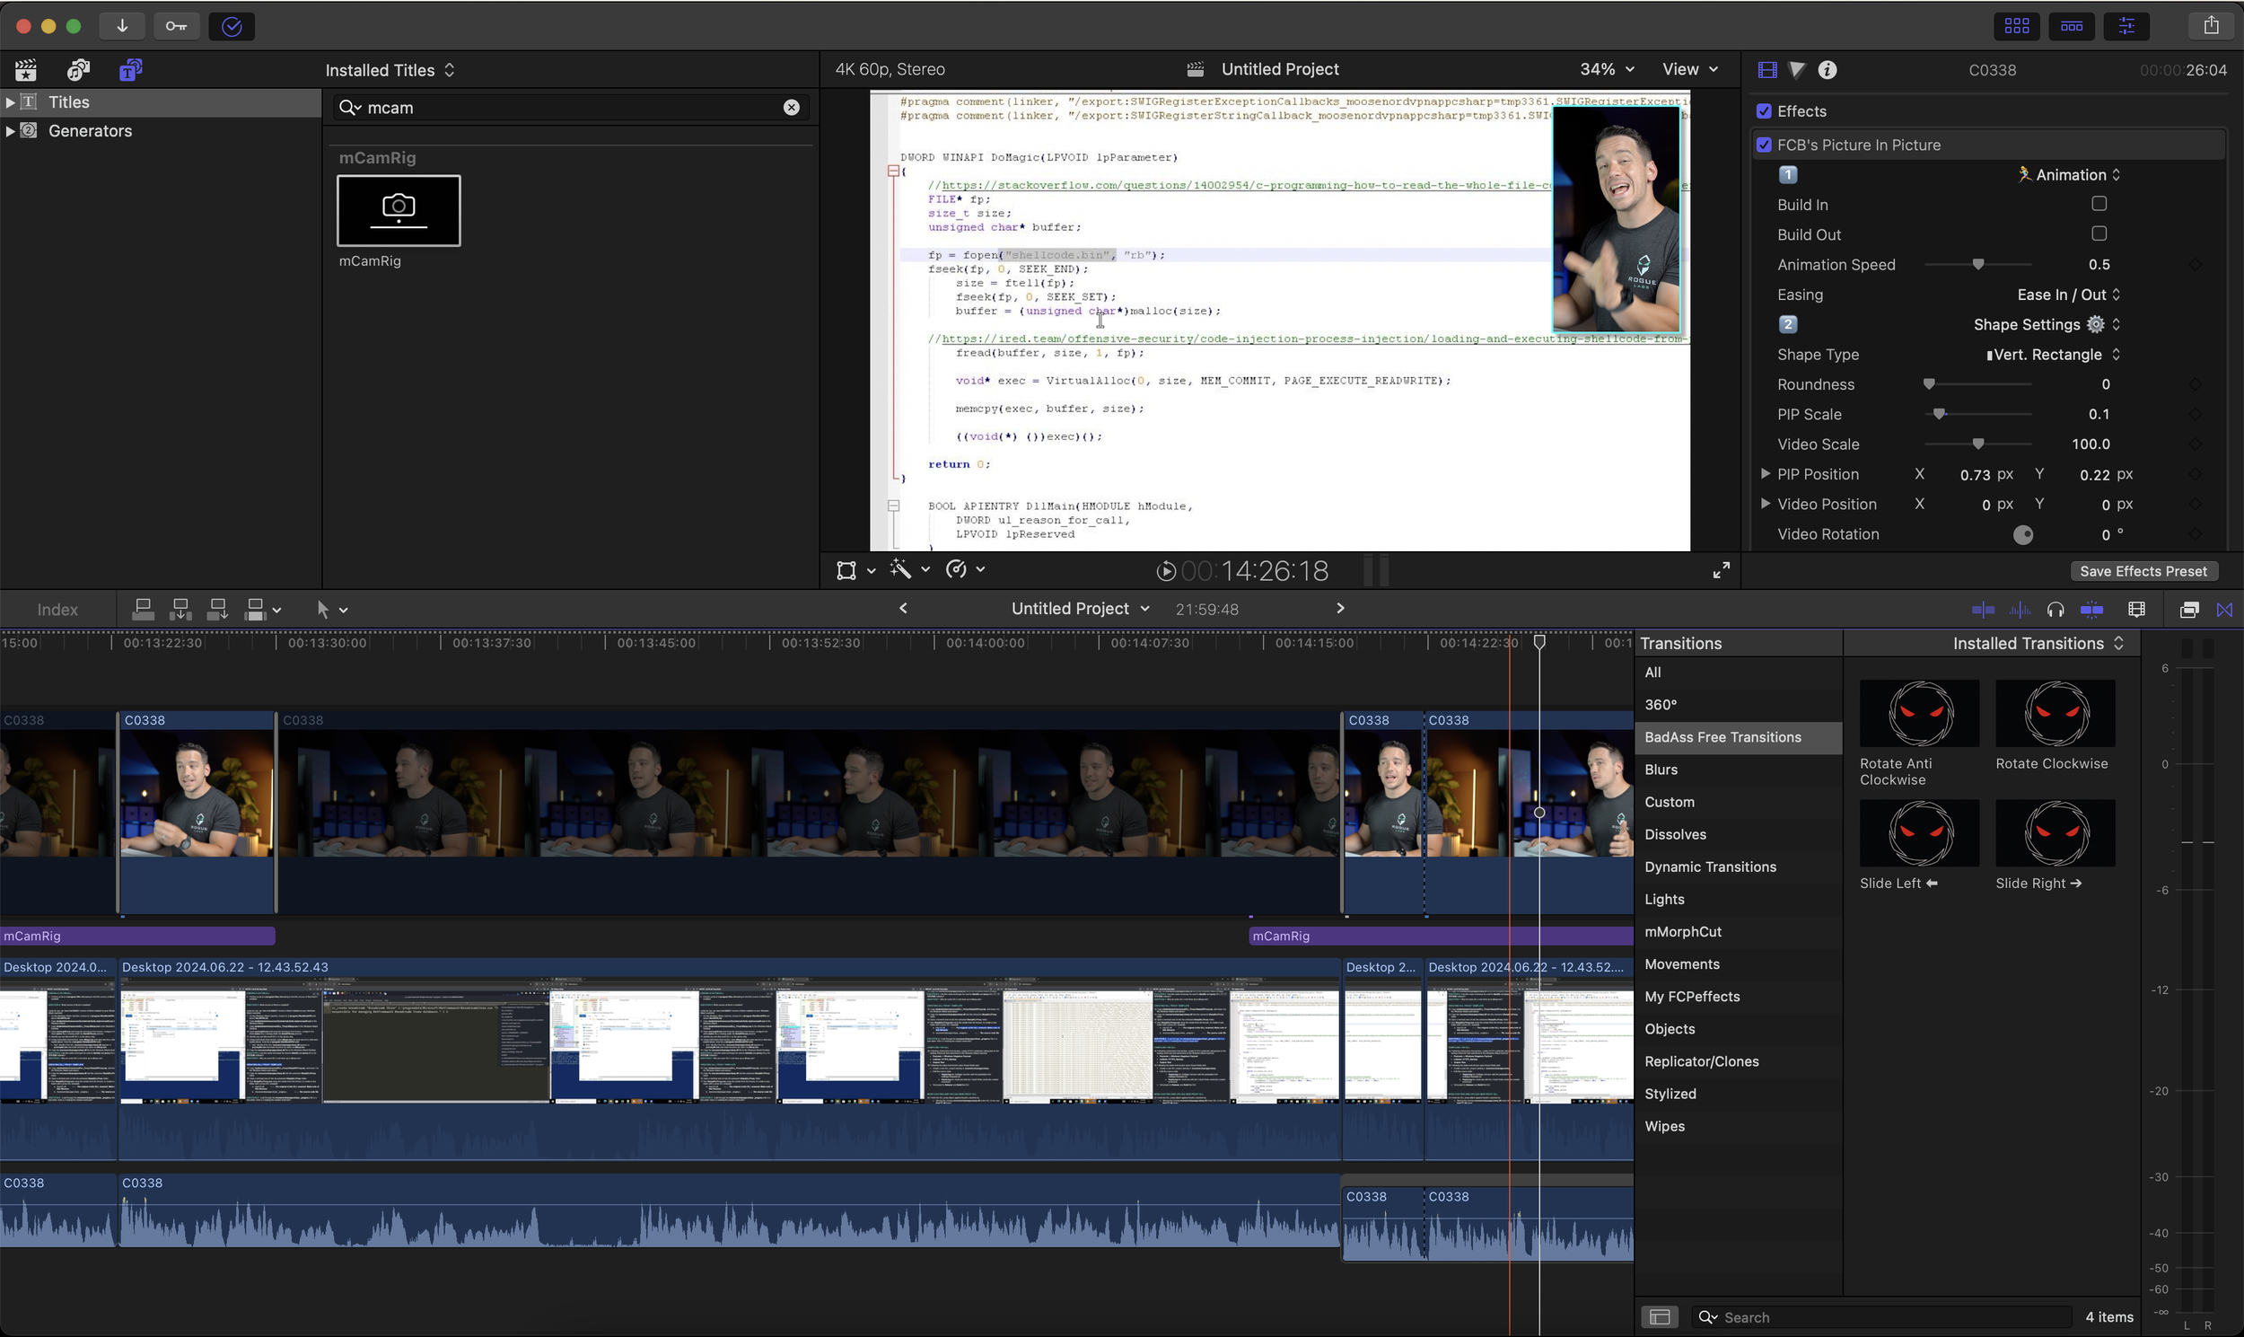The width and height of the screenshot is (2244, 1337).
Task: Select the Wipes transitions category
Action: point(1664,1126)
